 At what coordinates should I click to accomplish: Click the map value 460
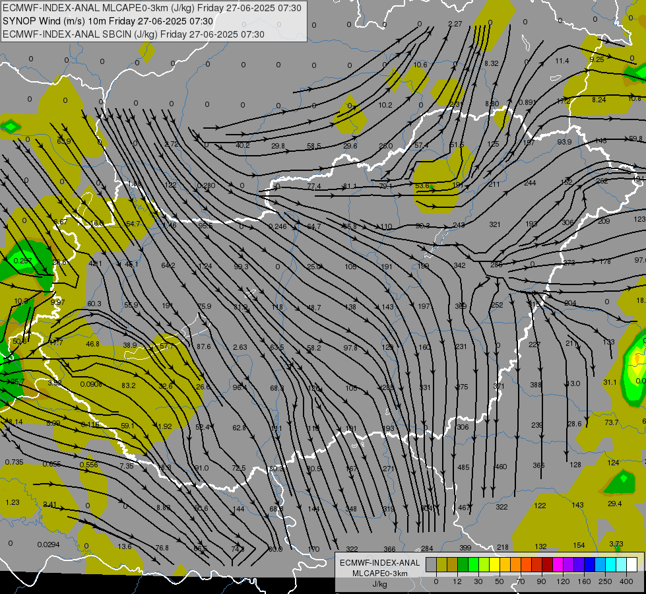[x=501, y=467]
